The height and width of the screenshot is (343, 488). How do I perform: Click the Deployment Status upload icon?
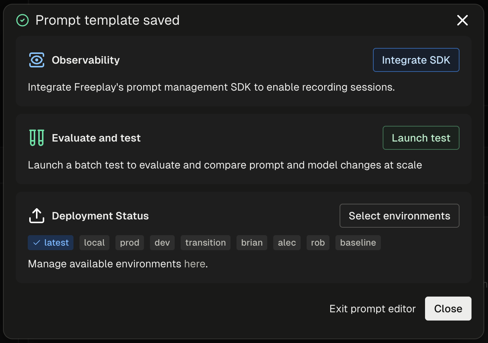pyautogui.click(x=37, y=216)
